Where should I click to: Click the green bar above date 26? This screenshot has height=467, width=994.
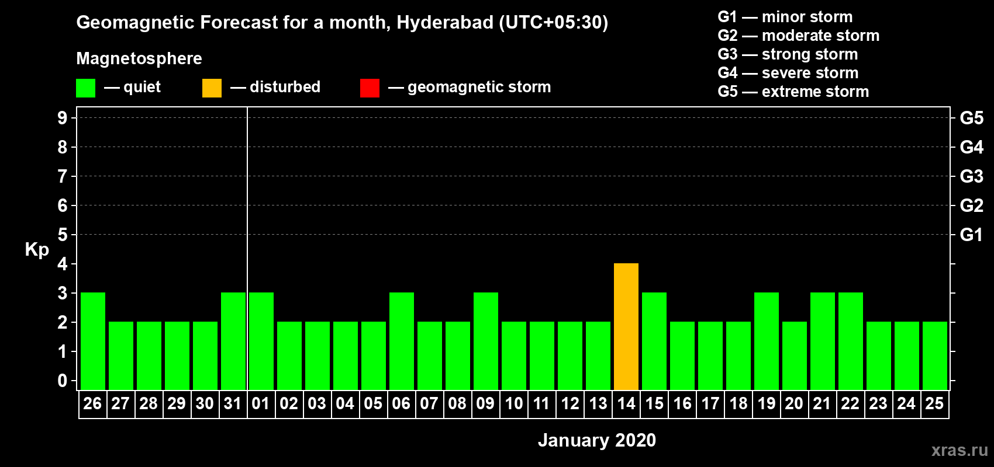(93, 341)
